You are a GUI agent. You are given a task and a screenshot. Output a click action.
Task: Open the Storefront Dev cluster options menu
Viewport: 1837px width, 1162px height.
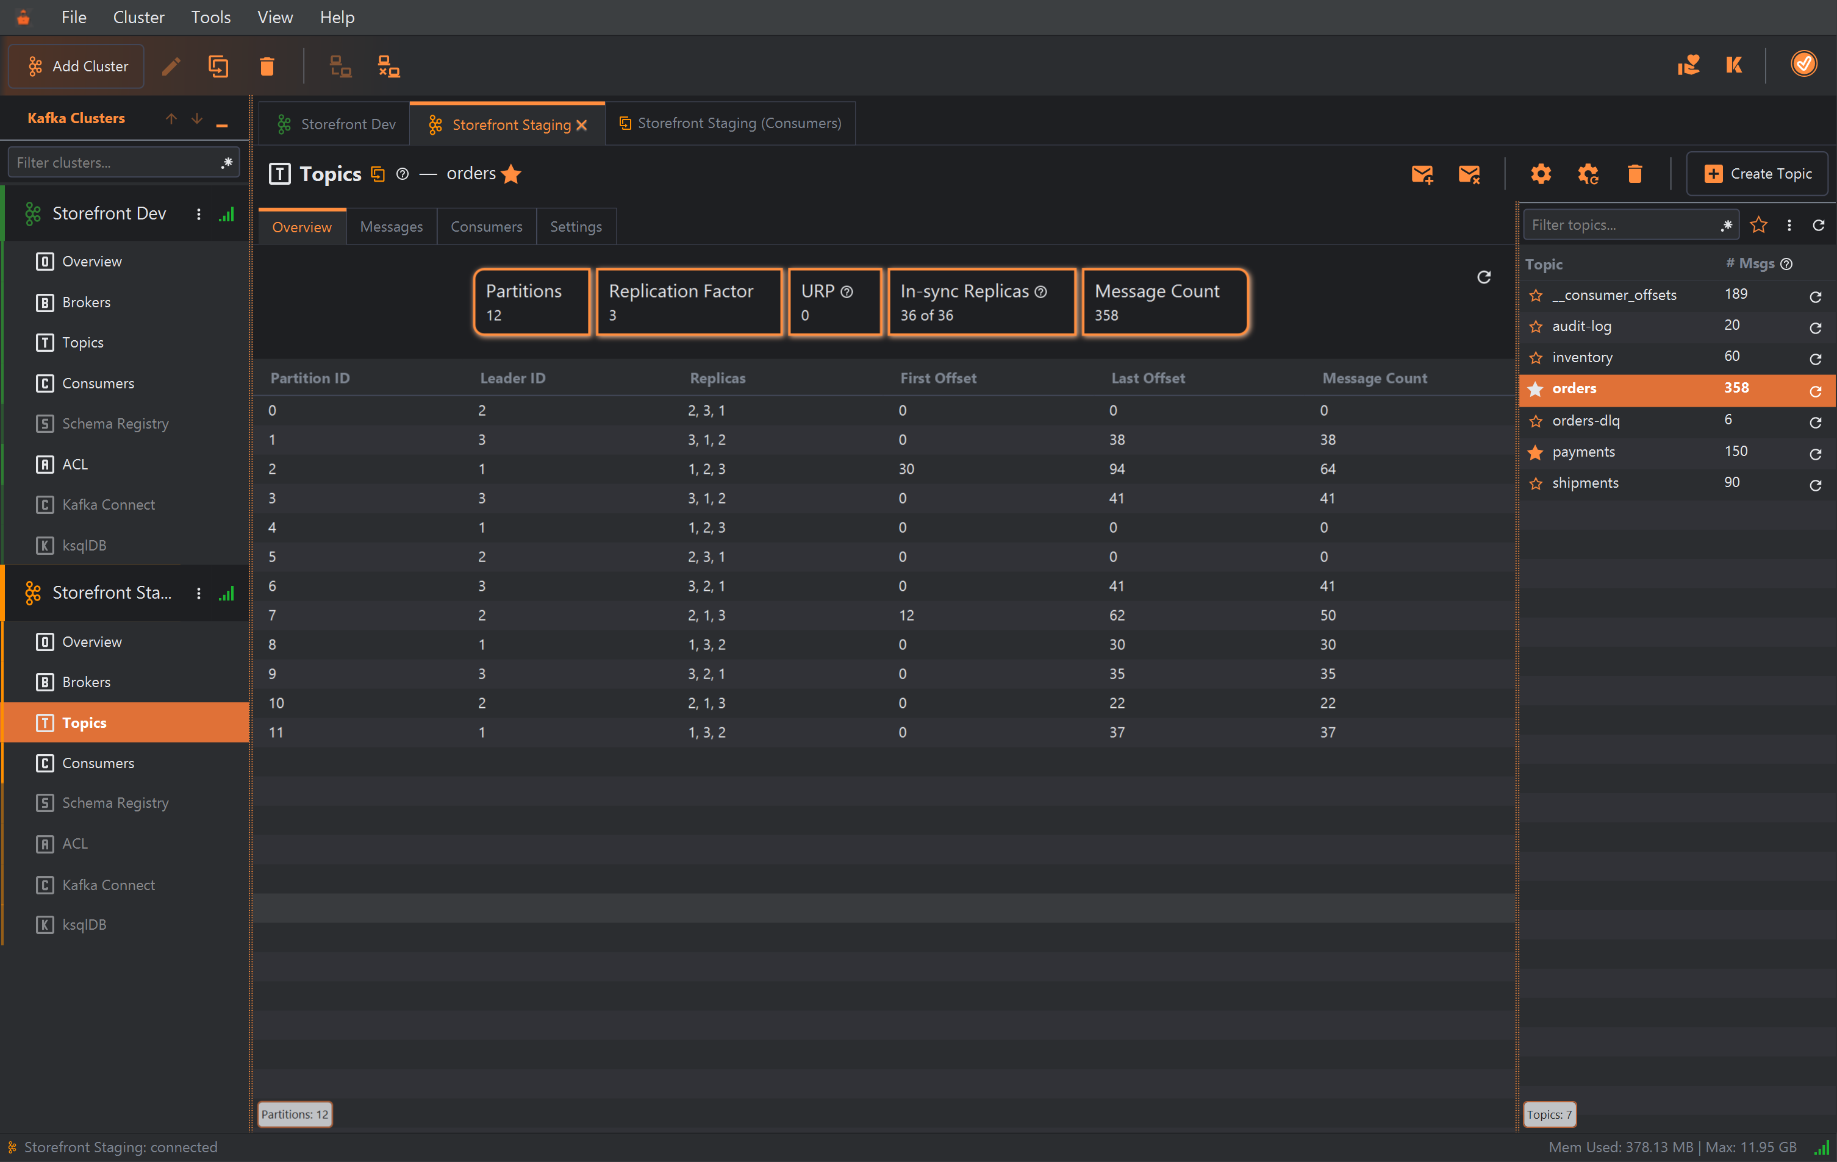point(198,214)
